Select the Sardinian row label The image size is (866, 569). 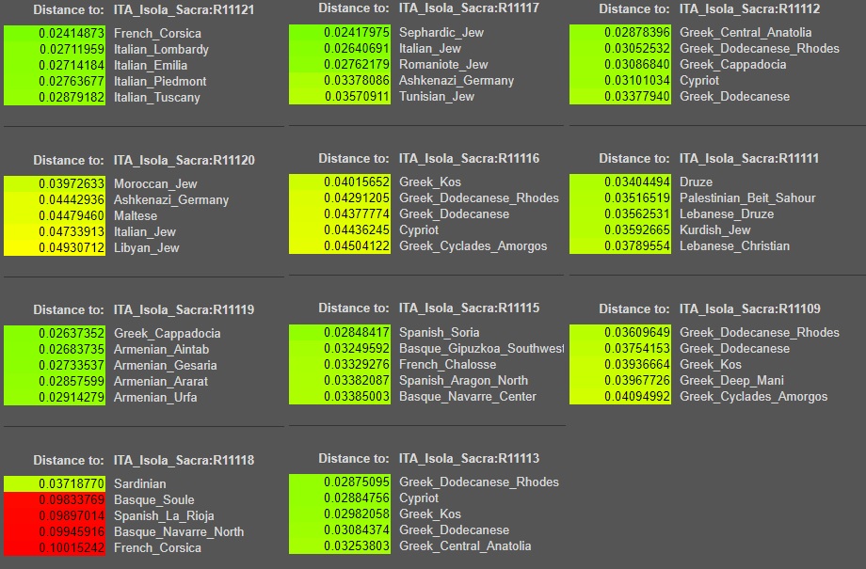click(139, 483)
